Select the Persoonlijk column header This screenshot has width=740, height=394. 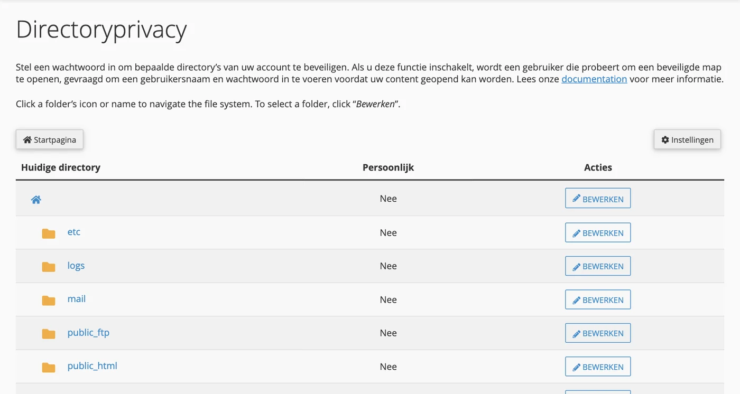pyautogui.click(x=388, y=167)
